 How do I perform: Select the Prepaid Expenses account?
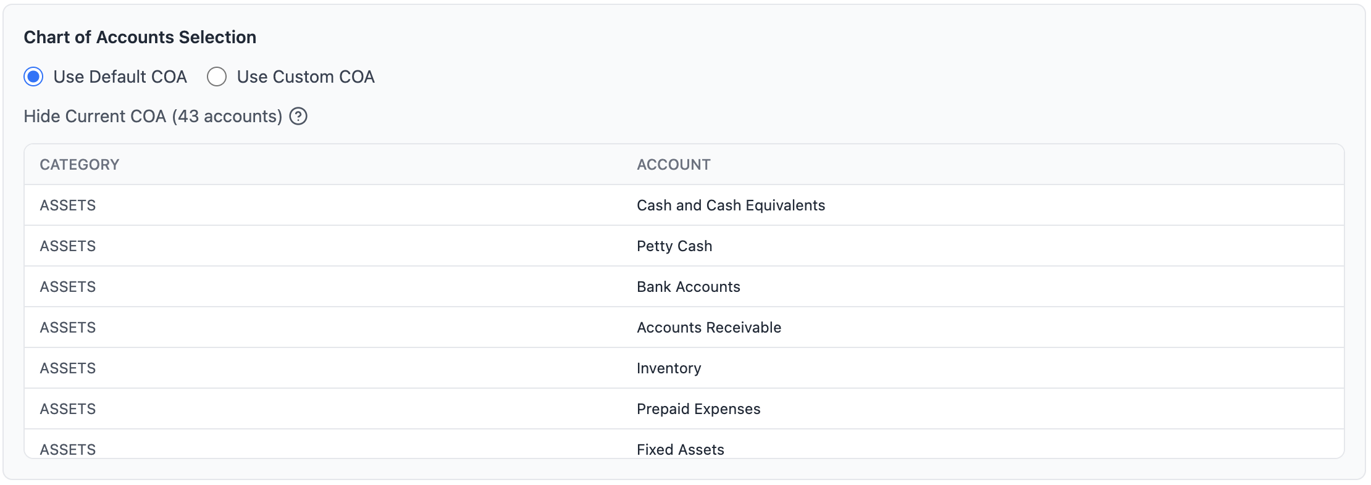[698, 409]
